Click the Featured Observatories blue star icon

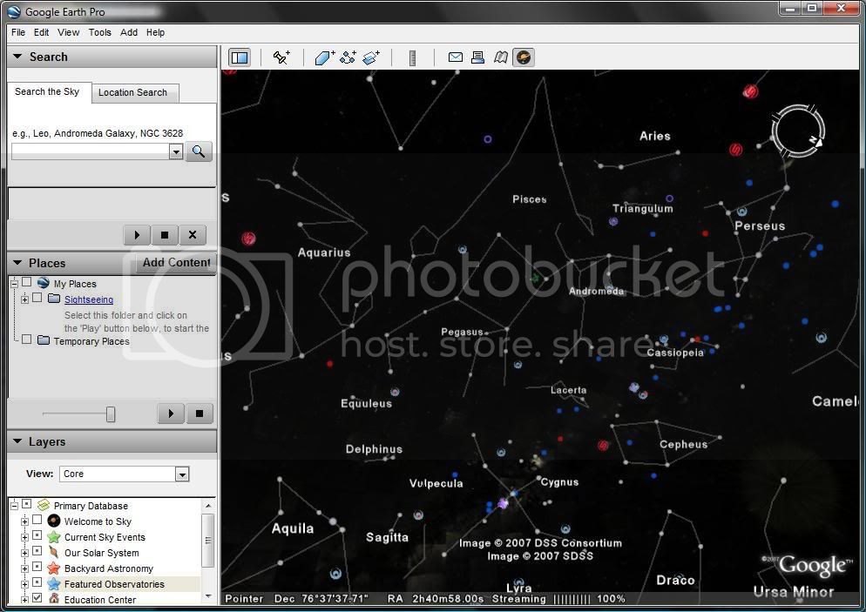tap(53, 584)
